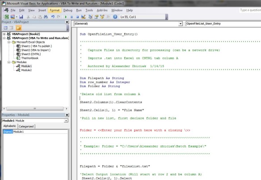
Task: Click the Redo arrow icon
Action: point(59,17)
